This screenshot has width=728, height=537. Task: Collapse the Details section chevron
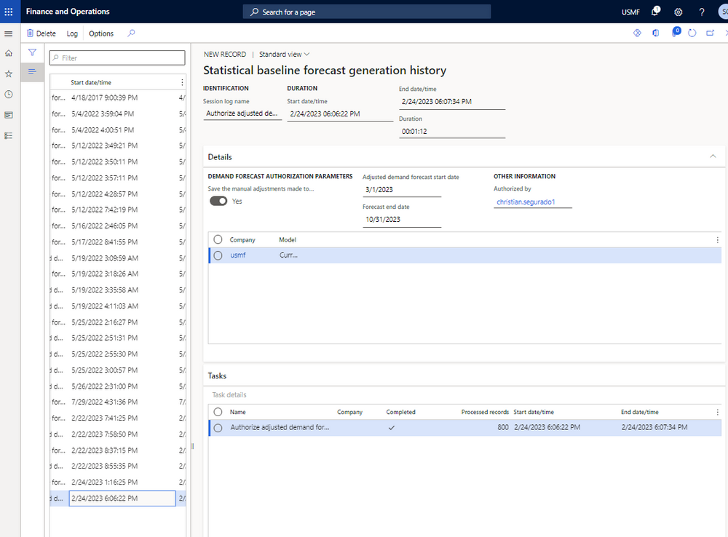[x=712, y=156]
